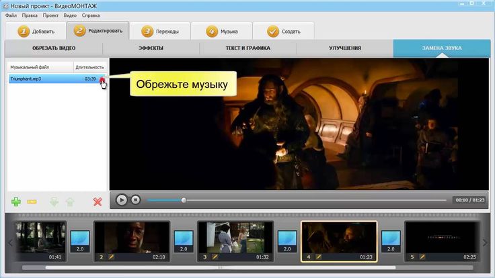The image size is (495, 278).
Task: Click the red X delete all icon
Action: [x=98, y=201]
